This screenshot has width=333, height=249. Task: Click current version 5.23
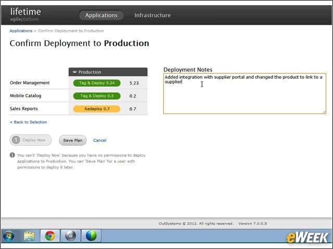(x=134, y=83)
